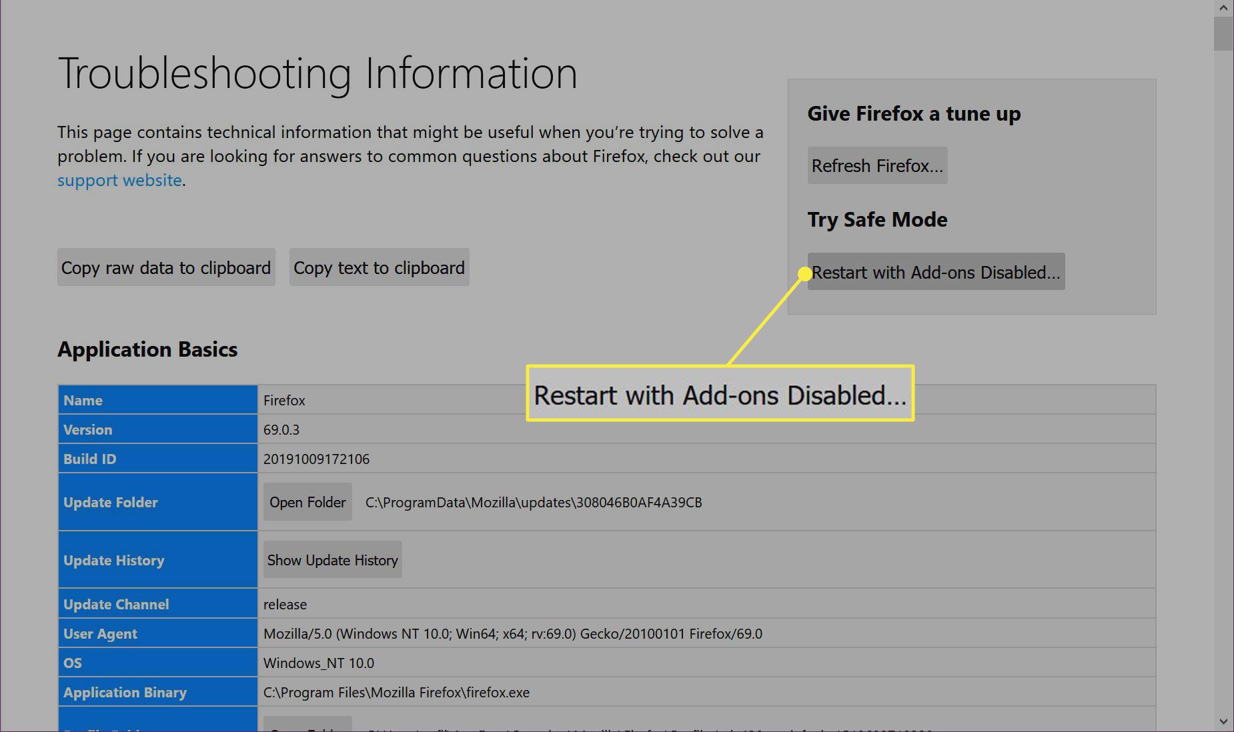Click the OS row header

(x=158, y=663)
